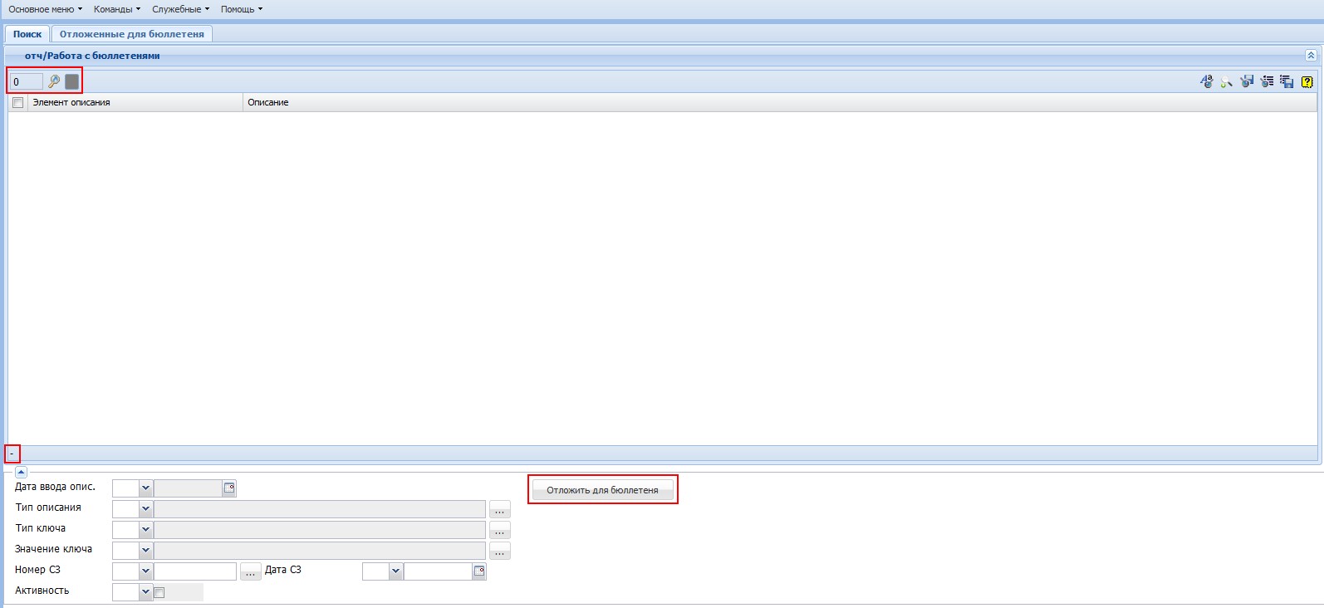
Task: Collapse the filter panel with arrow
Action: point(21,472)
